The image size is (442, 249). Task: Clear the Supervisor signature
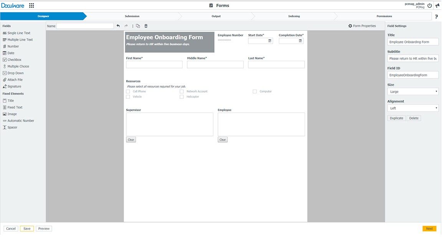(x=131, y=140)
